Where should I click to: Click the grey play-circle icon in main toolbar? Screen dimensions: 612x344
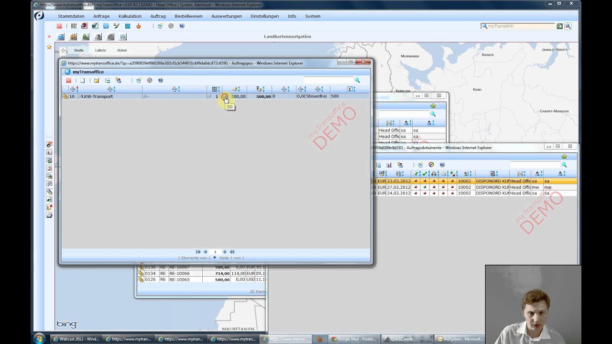click(x=171, y=26)
